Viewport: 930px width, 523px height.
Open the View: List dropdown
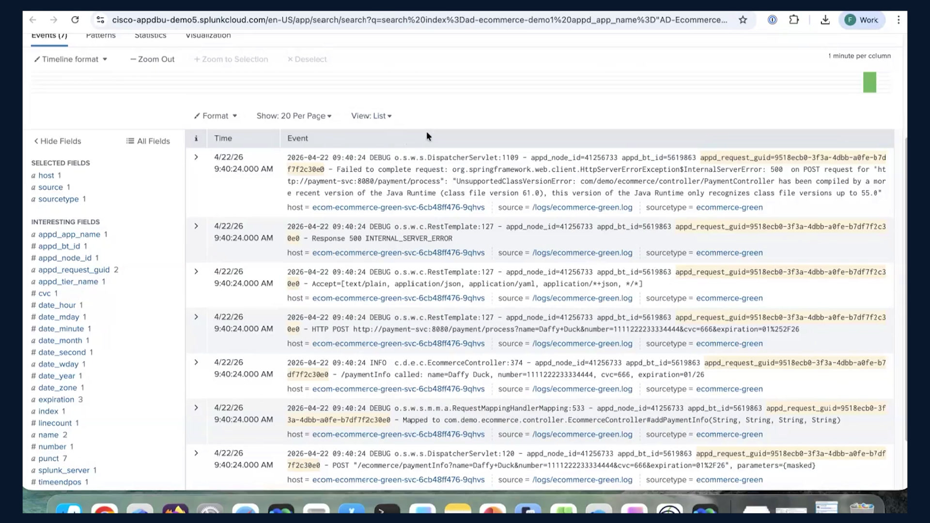tap(372, 116)
